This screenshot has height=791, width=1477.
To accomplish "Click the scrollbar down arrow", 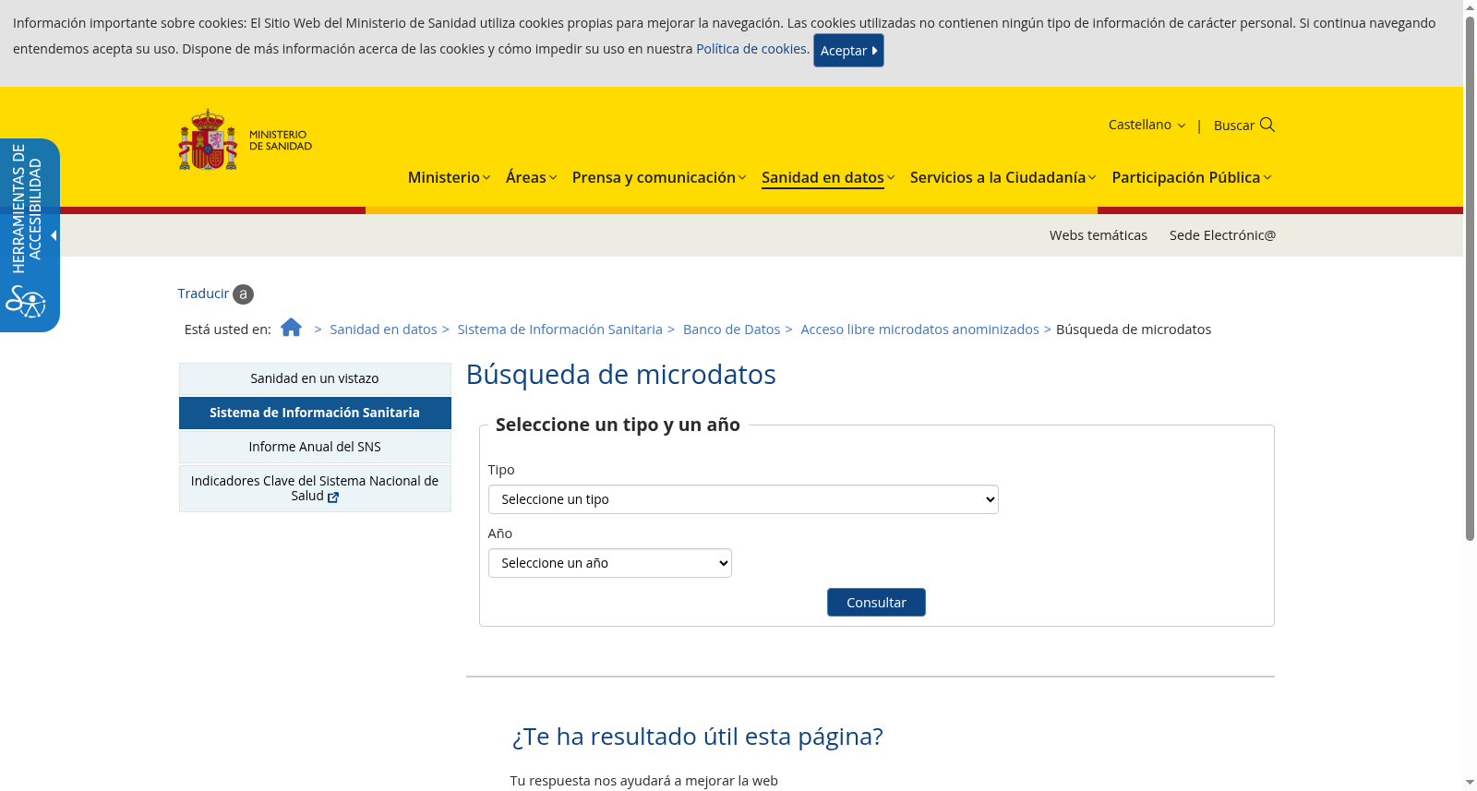I will pos(1470,784).
